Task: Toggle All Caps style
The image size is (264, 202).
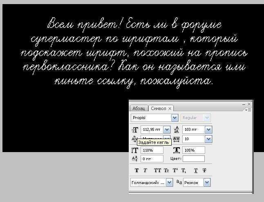Action: point(157,171)
